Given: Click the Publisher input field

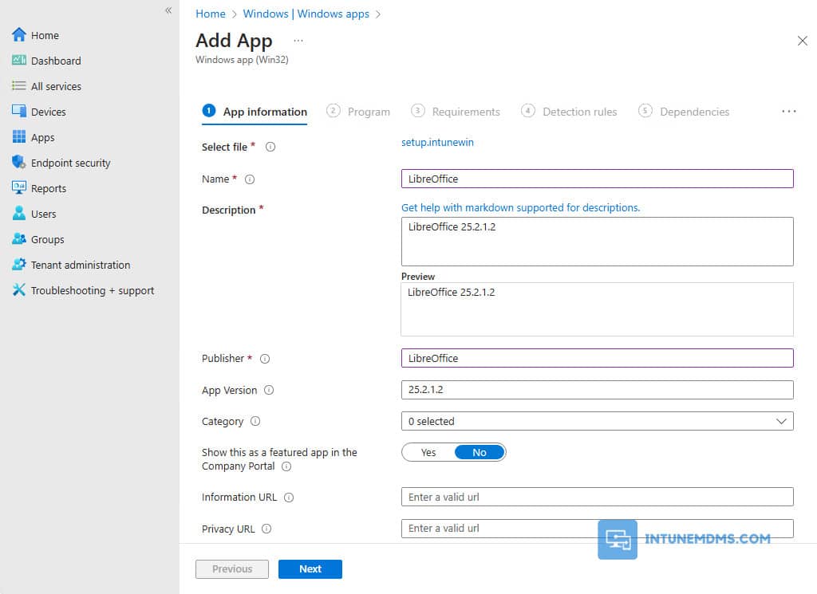Looking at the screenshot, I should point(597,358).
